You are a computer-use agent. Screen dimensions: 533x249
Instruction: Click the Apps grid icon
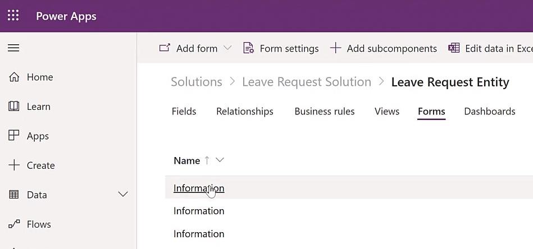(14, 136)
